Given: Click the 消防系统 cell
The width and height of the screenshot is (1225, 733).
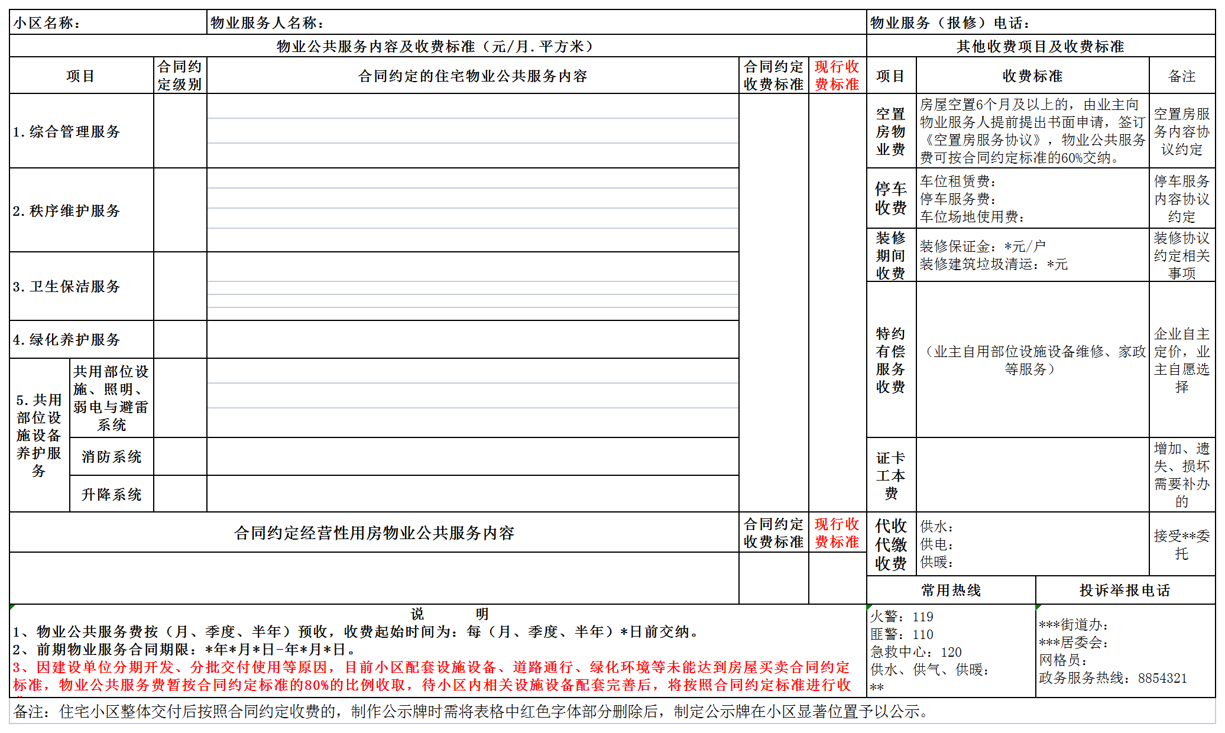Looking at the screenshot, I should click(111, 456).
